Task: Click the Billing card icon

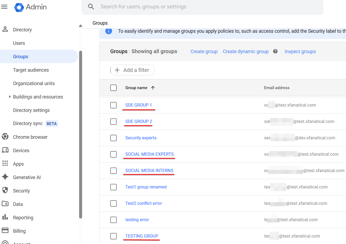Action: click(x=5, y=231)
